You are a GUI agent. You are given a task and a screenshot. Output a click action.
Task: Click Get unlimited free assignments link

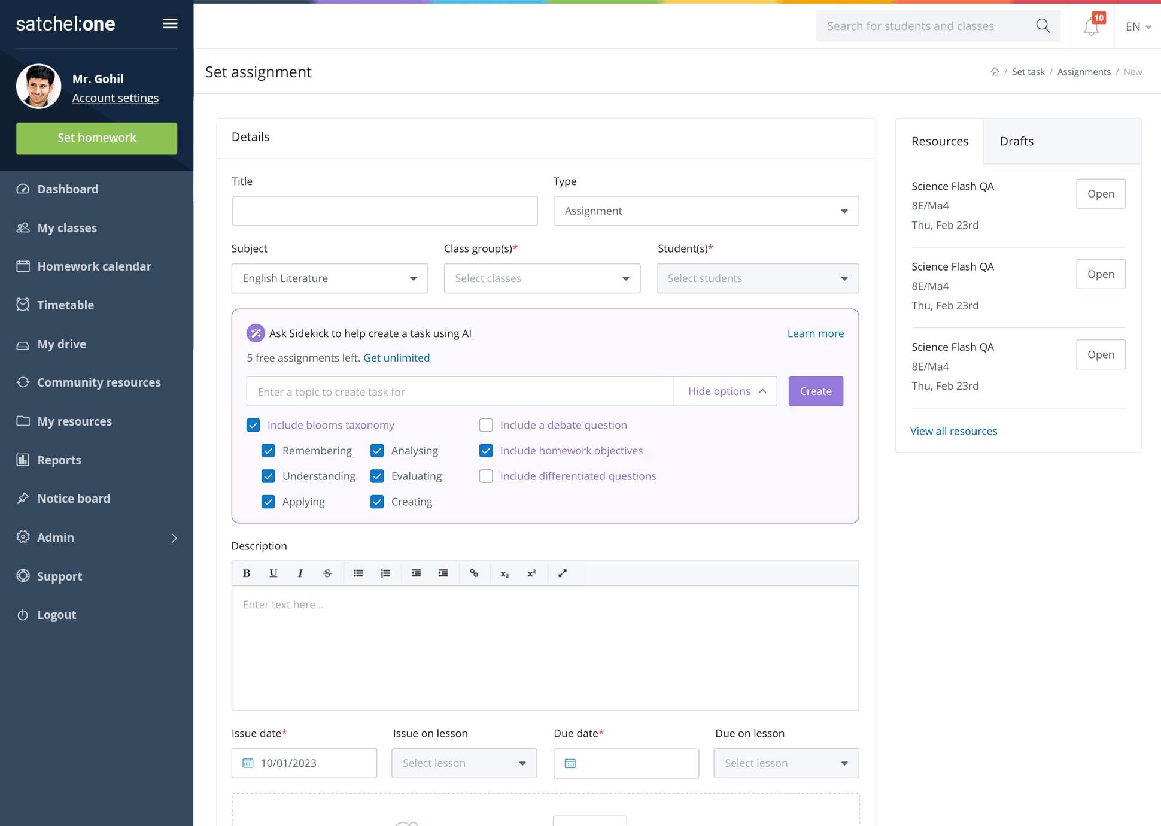pyautogui.click(x=396, y=357)
